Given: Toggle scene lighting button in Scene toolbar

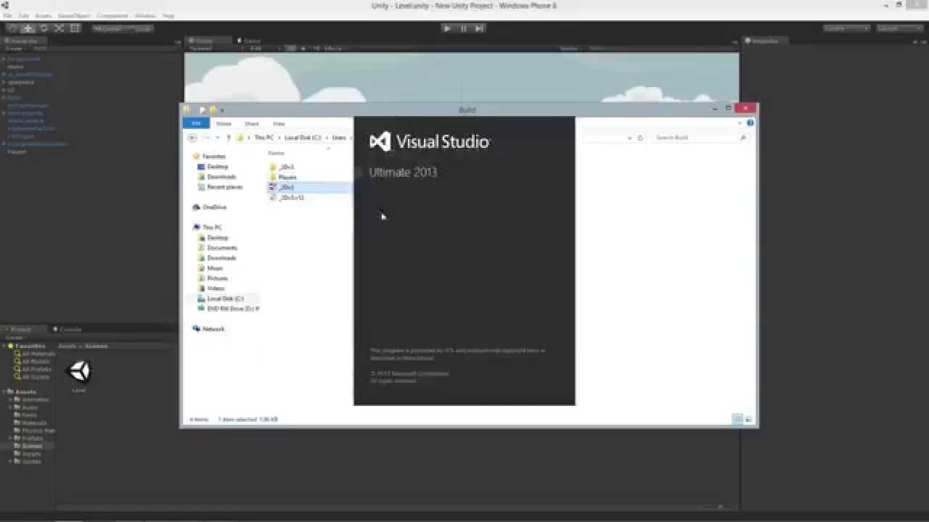Looking at the screenshot, I should pyautogui.click(x=303, y=49).
